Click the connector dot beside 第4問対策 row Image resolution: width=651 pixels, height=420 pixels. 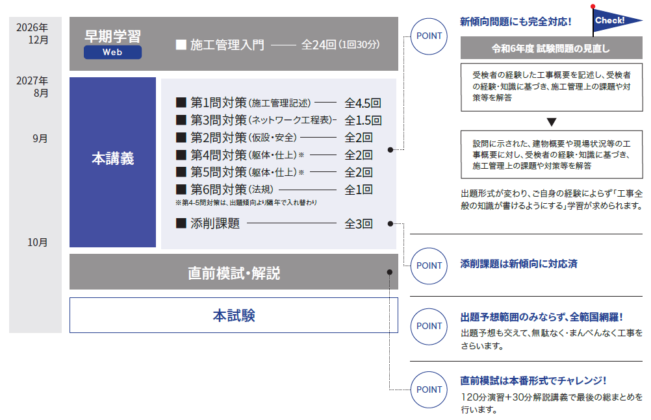[390, 150]
